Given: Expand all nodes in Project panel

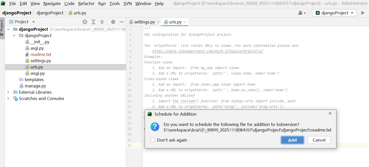Looking at the screenshot, I should [93, 22].
